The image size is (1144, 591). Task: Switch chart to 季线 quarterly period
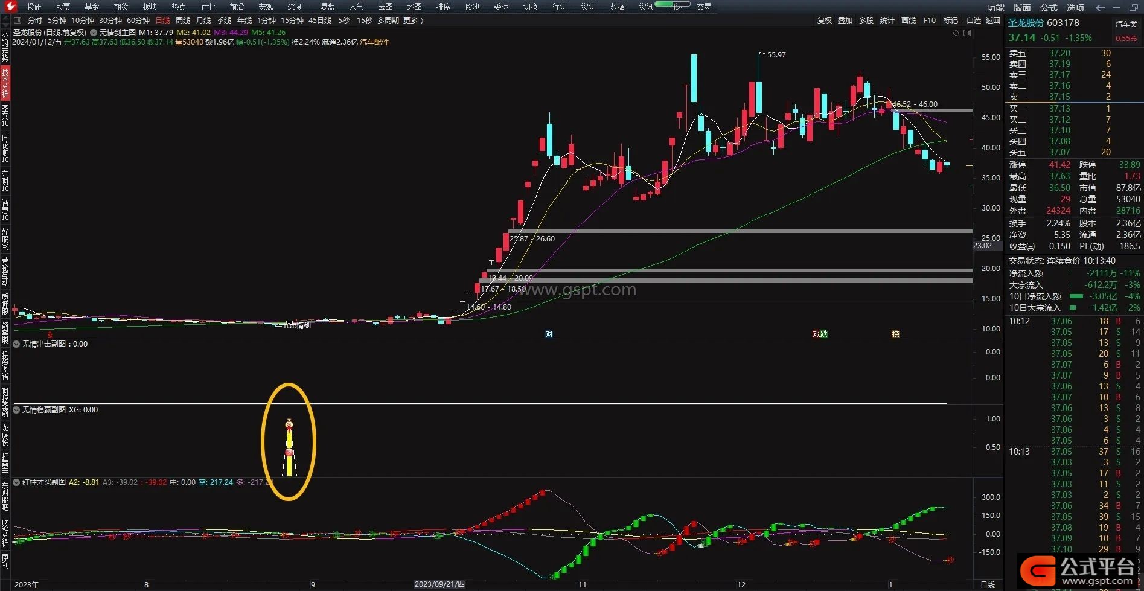[224, 21]
